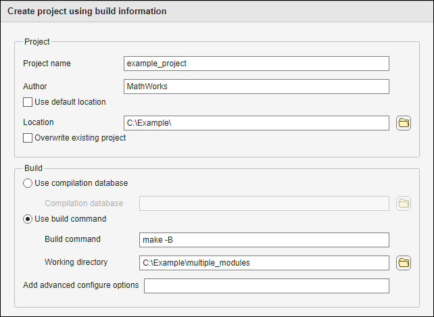Click the Working directory browse folder icon
This screenshot has height=317, width=434.
tap(404, 262)
